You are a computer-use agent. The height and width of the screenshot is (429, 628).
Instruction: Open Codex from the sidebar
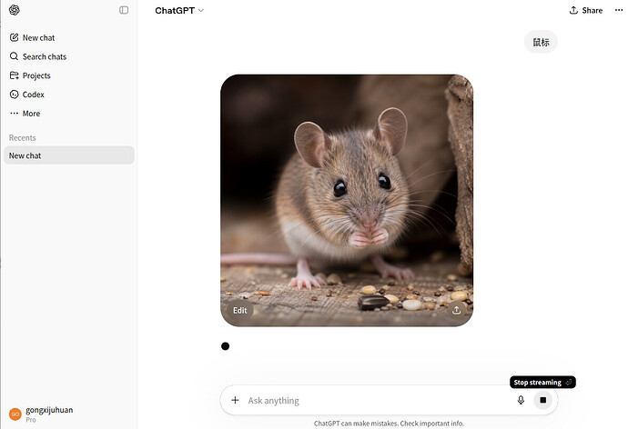coord(69,95)
